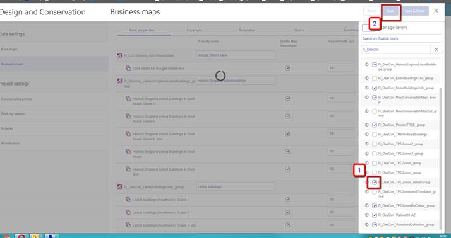This screenshot has height=238, width=451.
Task: Clear the R_Descon layer filter with X
Action: coord(436,49)
